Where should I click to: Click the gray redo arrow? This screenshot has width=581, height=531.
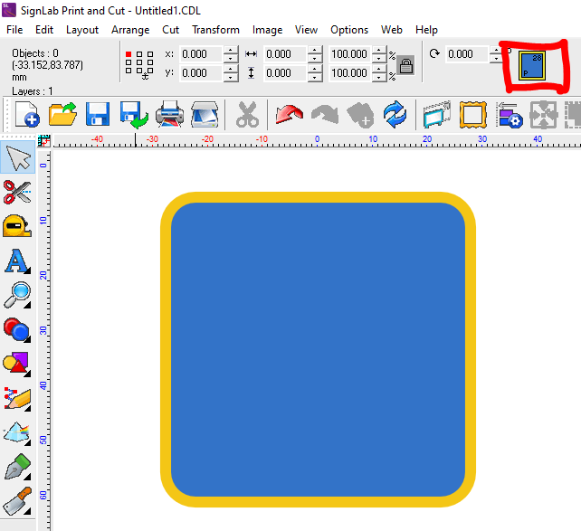tap(325, 115)
